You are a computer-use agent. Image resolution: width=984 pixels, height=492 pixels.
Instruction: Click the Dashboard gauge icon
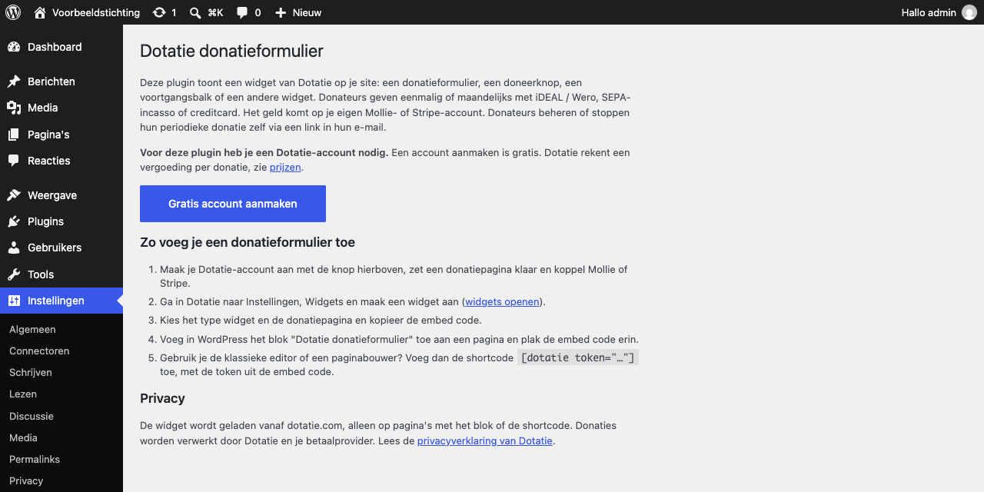tap(14, 47)
